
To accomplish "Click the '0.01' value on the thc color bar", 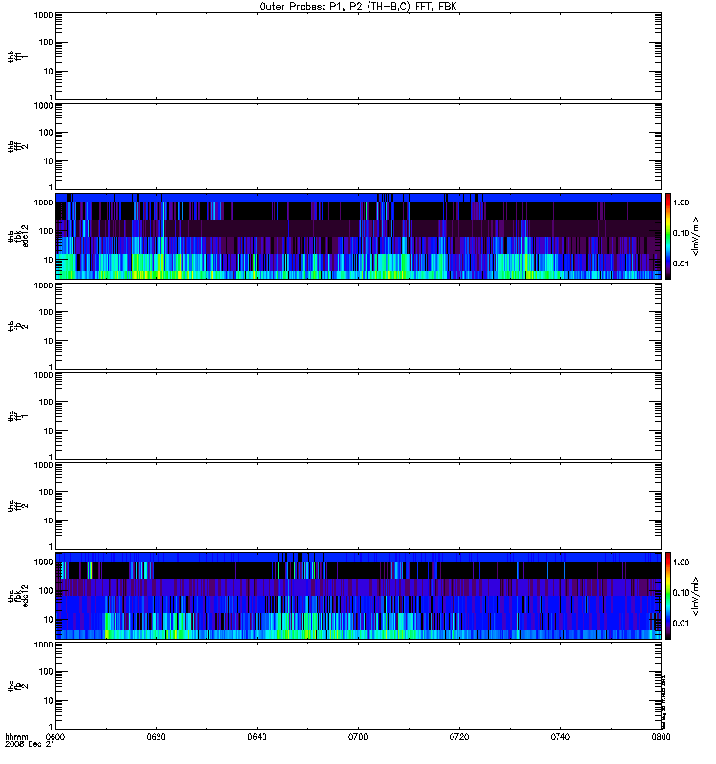I will [x=681, y=624].
